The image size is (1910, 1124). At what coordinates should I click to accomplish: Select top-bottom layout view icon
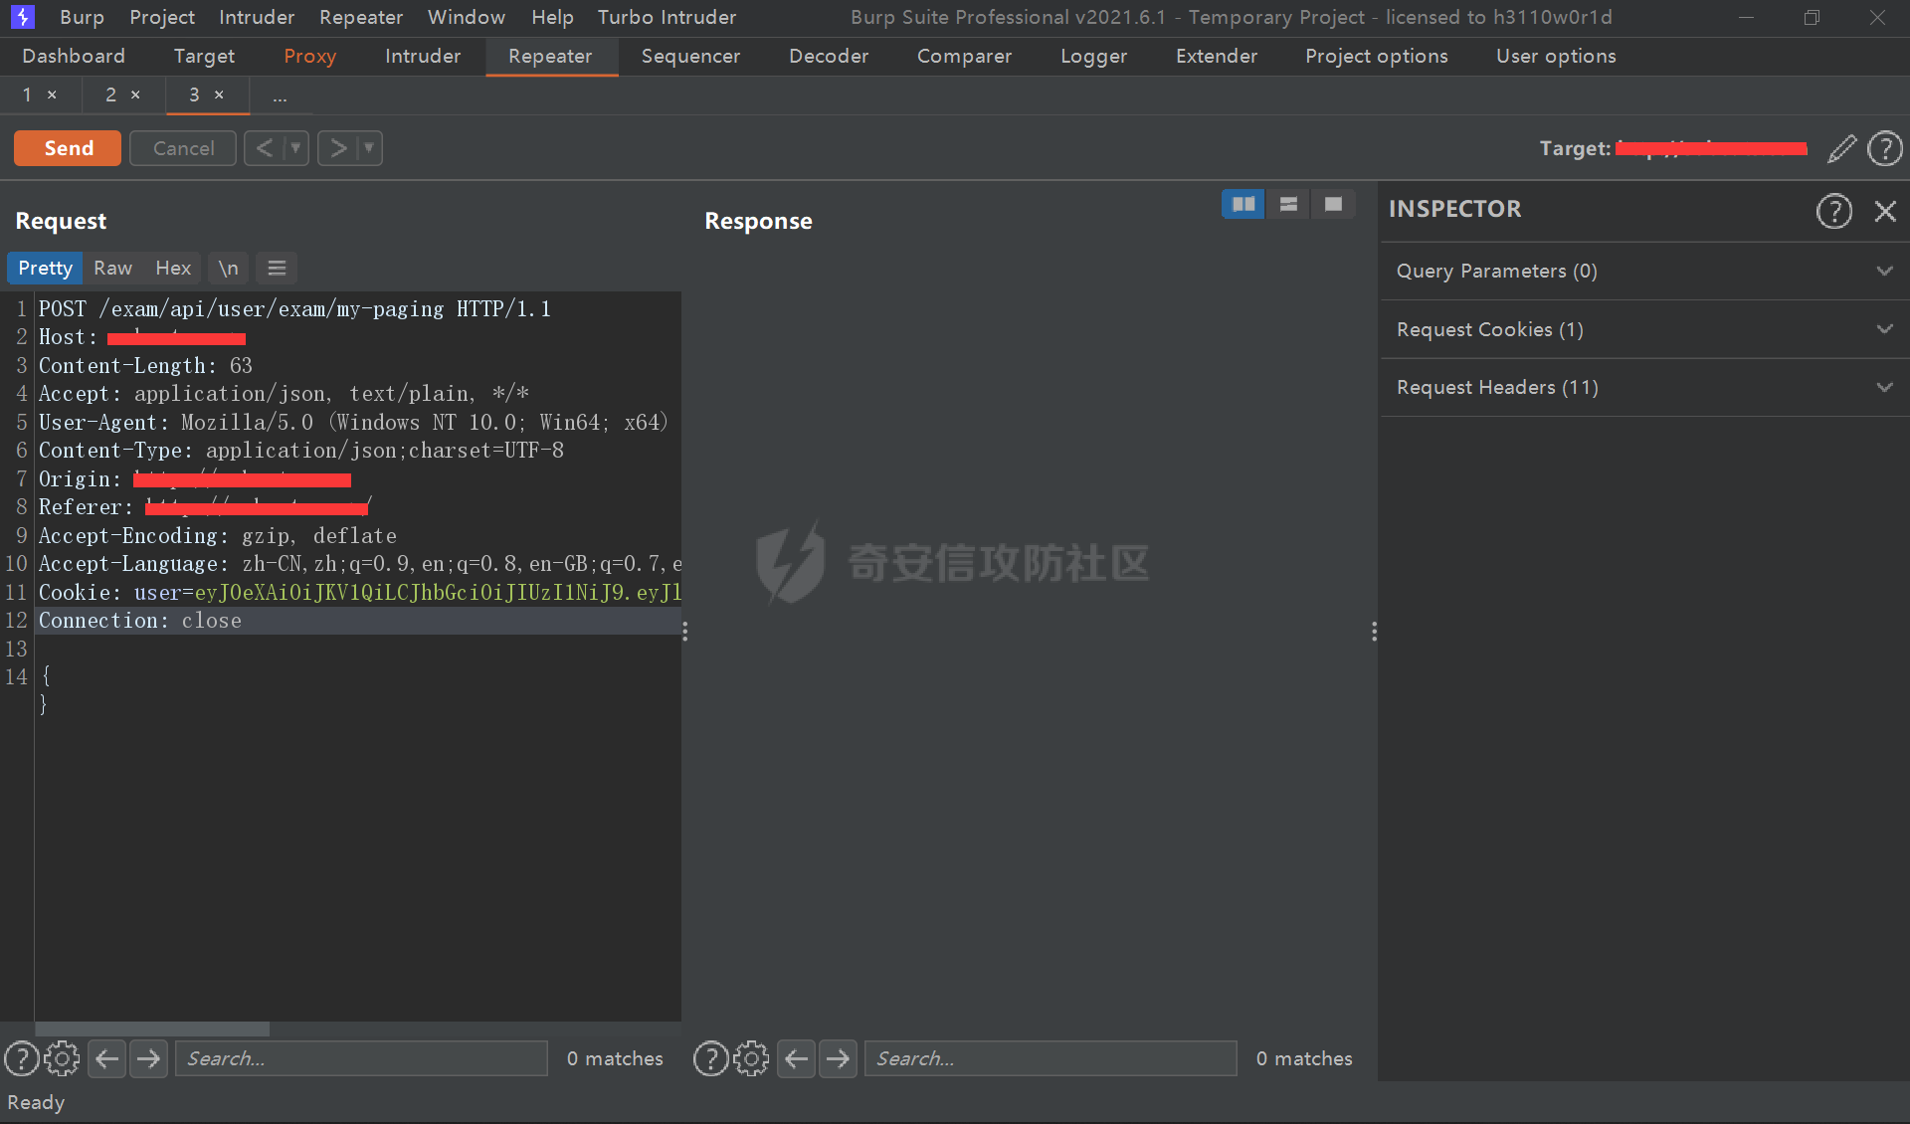pyautogui.click(x=1288, y=204)
